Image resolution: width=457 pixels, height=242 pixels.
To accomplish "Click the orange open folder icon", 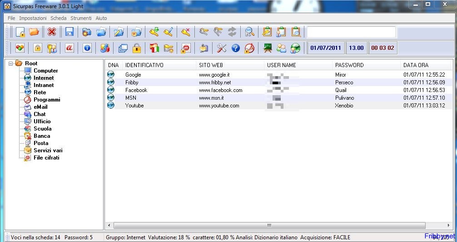I will pos(34,32).
